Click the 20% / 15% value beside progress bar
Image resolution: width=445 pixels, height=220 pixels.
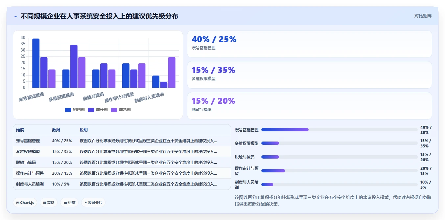(426, 171)
